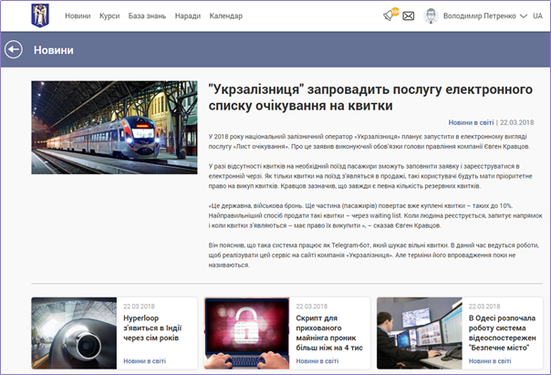The image size is (551, 375).
Task: Click Новини в світі category under main headline
Action: 471,121
